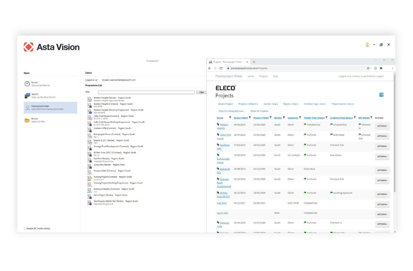The width and height of the screenshot is (413, 271).
Task: Open Actions dropdown for Vicarage Road Development
Action: click(382, 181)
